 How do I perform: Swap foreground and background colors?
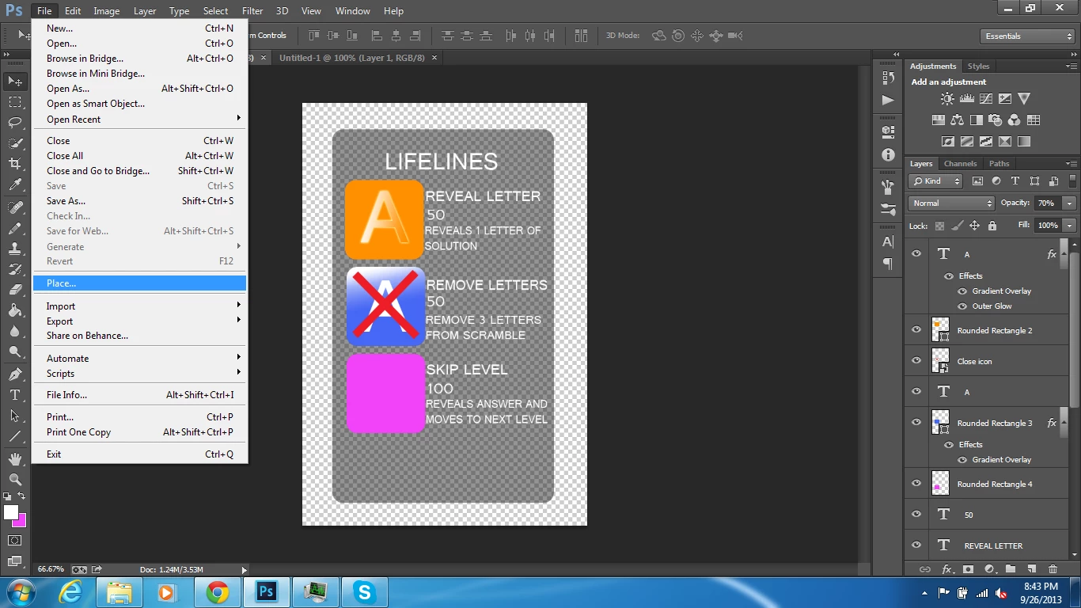pos(21,496)
